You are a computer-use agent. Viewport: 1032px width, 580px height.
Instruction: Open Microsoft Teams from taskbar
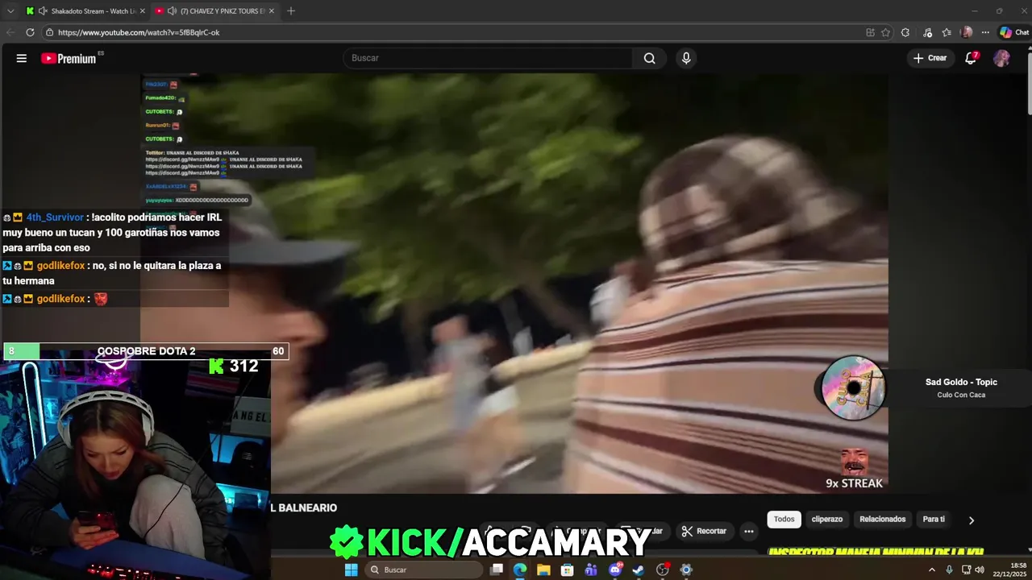[591, 570]
